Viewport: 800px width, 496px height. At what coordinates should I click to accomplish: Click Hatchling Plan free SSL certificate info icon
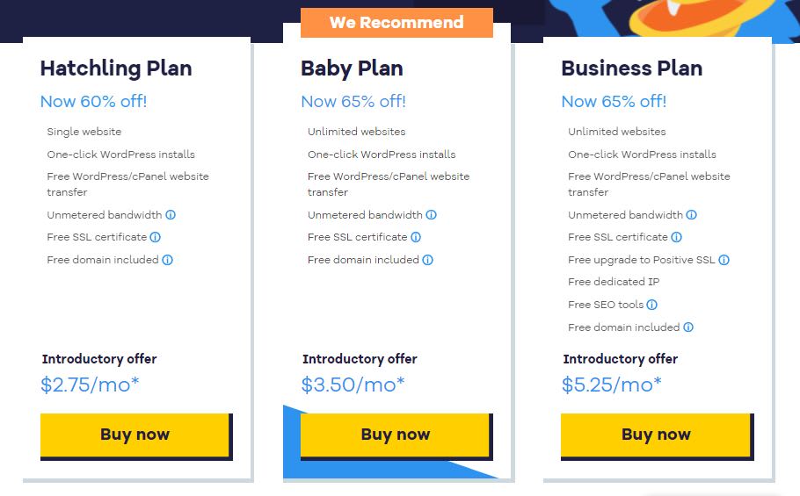point(156,237)
